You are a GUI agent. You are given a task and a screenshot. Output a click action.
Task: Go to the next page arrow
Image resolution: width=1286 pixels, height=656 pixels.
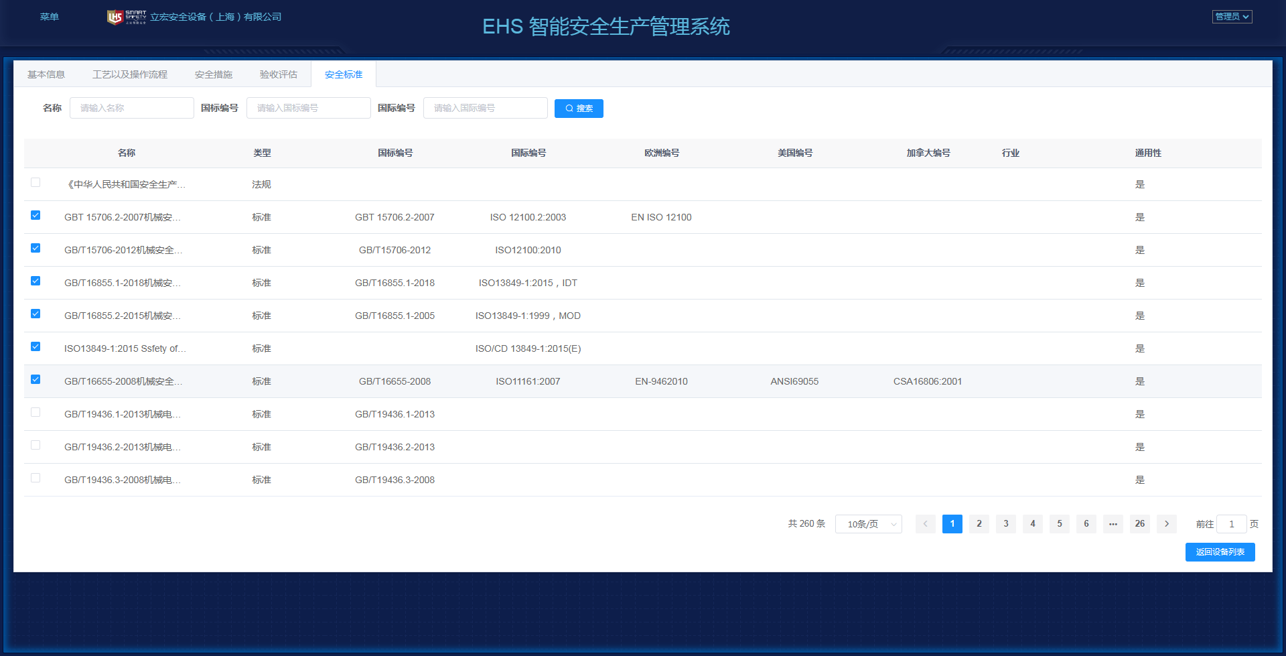pos(1166,524)
